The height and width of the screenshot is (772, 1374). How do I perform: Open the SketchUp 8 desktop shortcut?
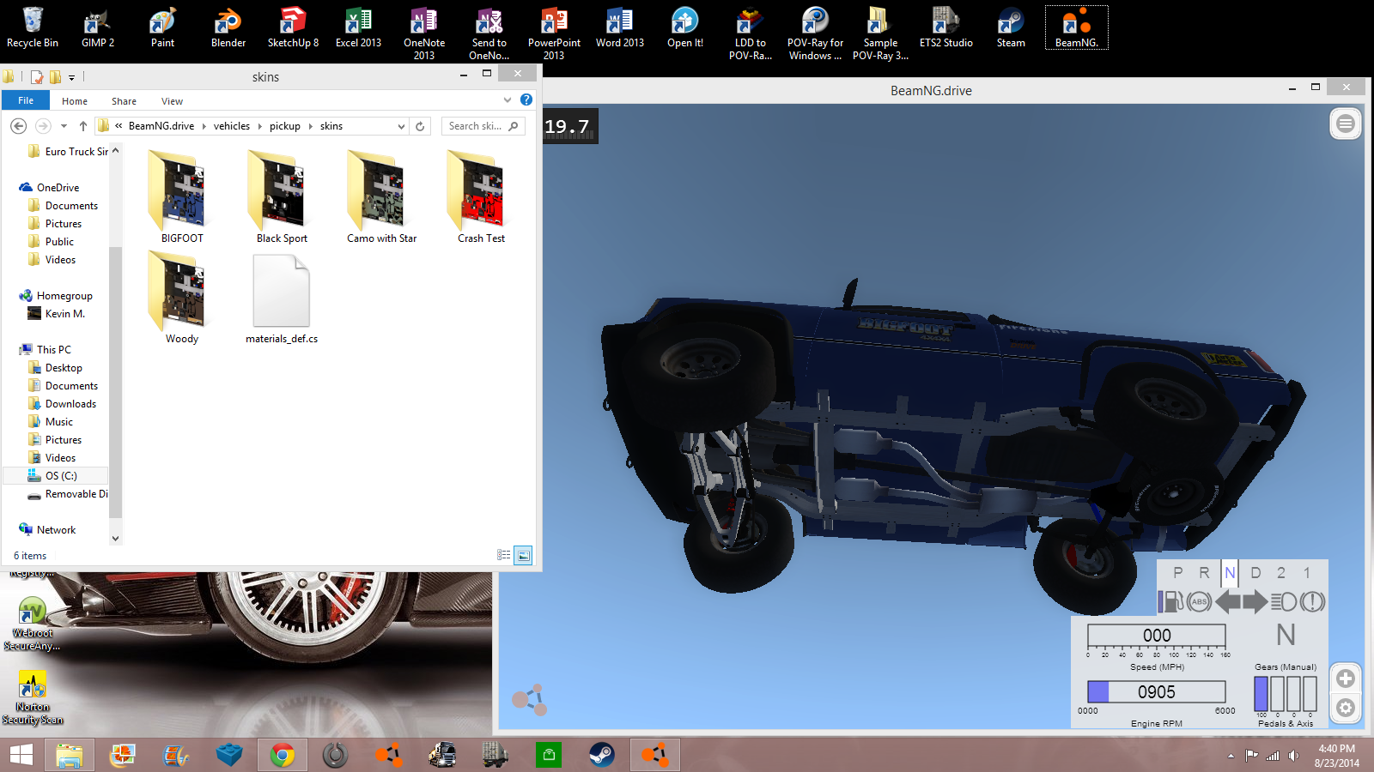point(293,28)
